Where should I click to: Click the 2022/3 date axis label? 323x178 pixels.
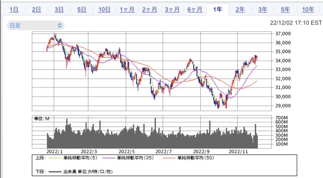(89, 151)
